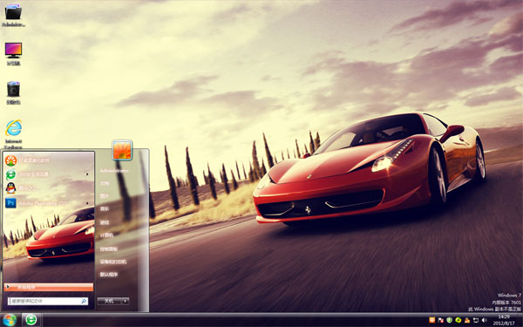Open 图片 Pictures in Start menu
Viewport: 523px width, 327px height.
coord(105,196)
